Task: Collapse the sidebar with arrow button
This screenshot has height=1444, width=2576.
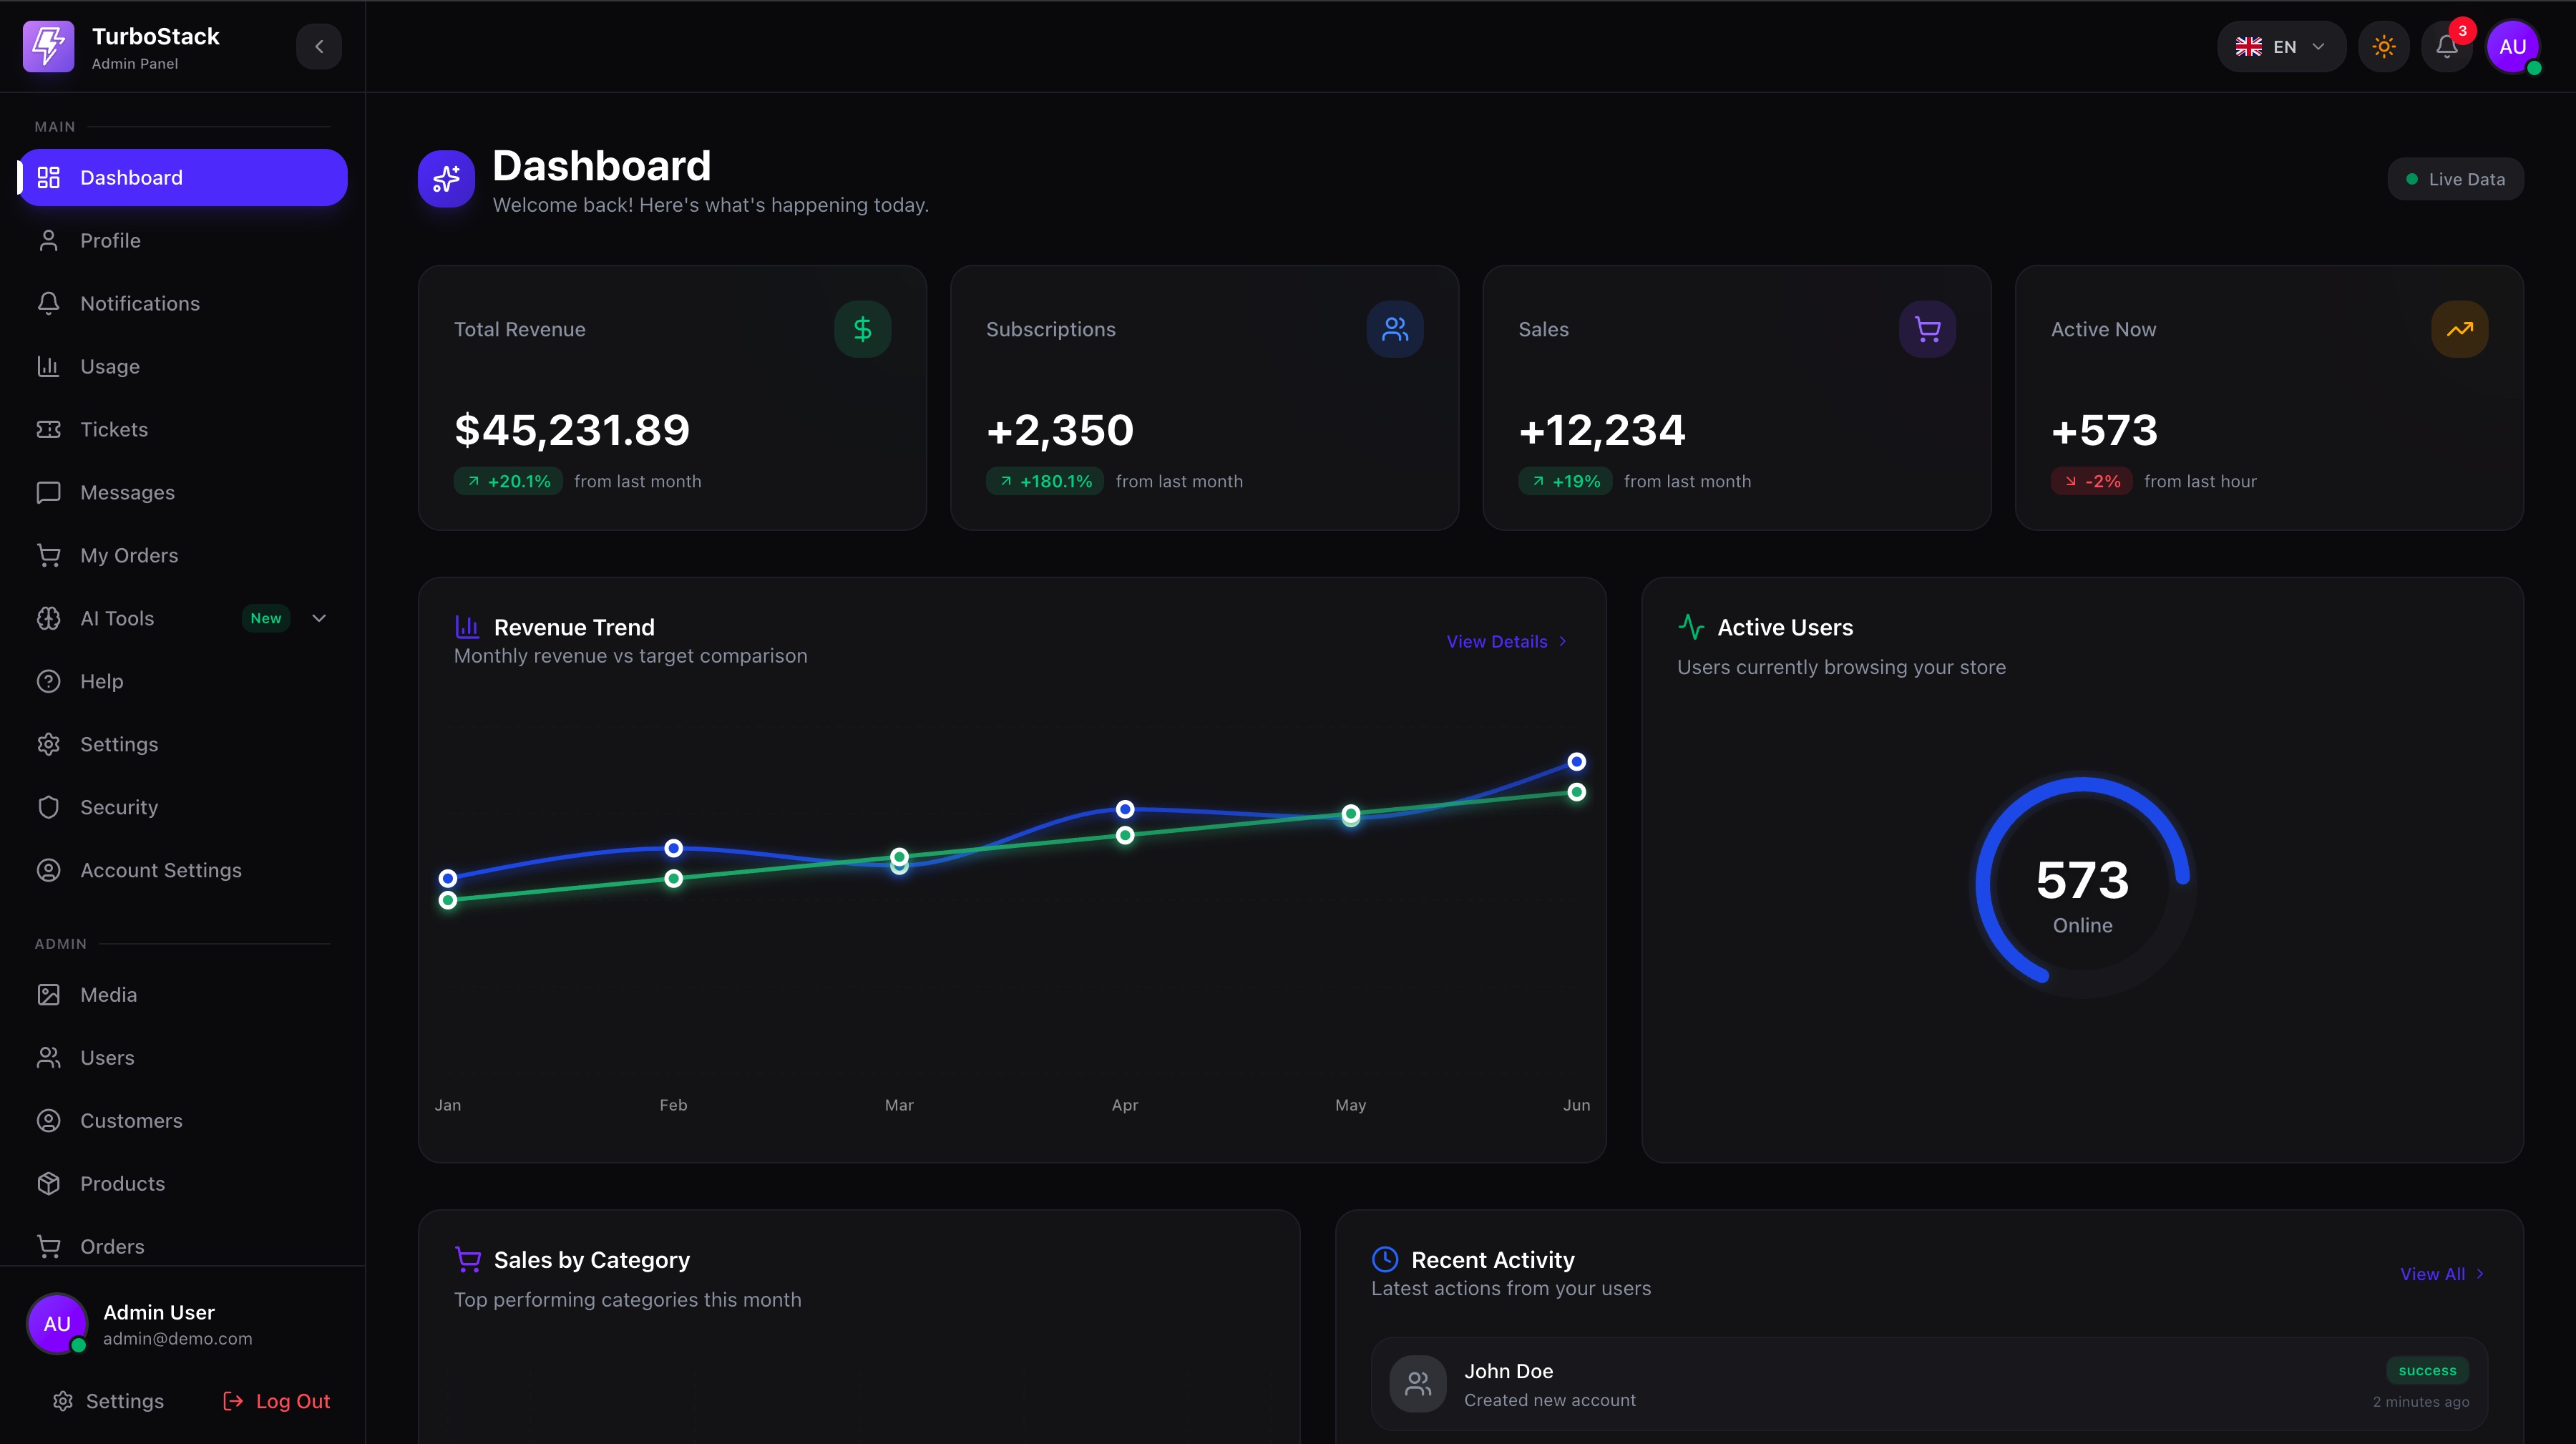Action: tap(319, 47)
